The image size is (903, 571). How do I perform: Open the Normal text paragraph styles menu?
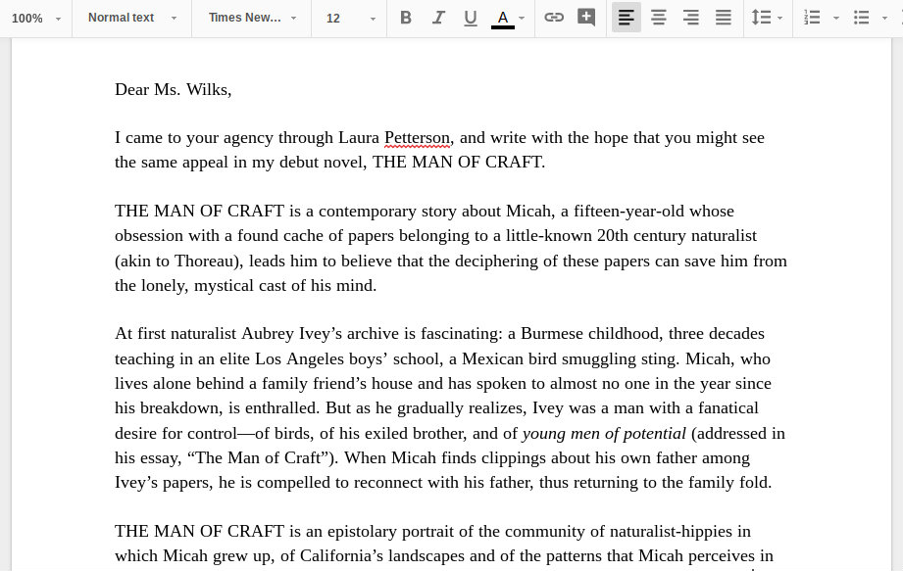pos(130,18)
